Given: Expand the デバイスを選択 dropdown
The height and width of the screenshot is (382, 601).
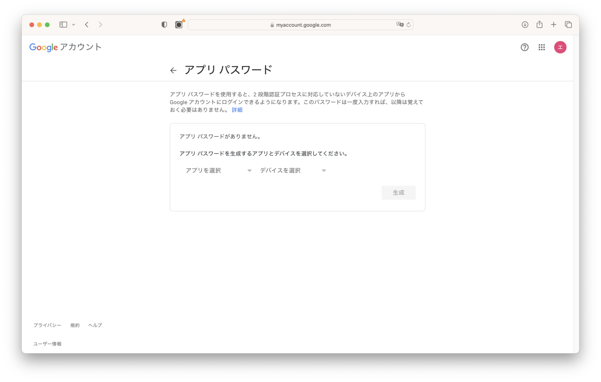Looking at the screenshot, I should pos(293,170).
